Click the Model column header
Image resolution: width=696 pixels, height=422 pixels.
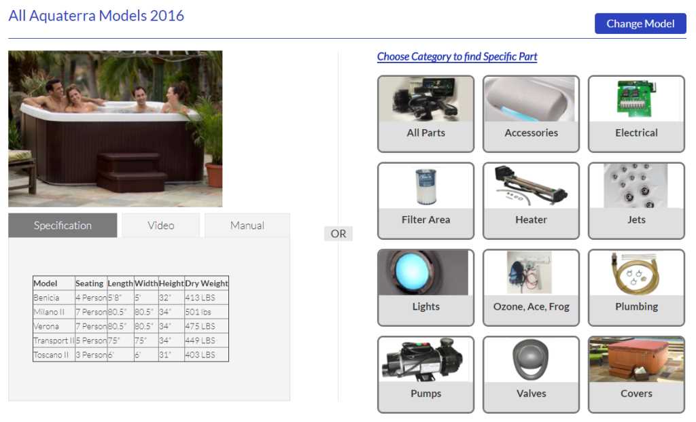(54, 283)
